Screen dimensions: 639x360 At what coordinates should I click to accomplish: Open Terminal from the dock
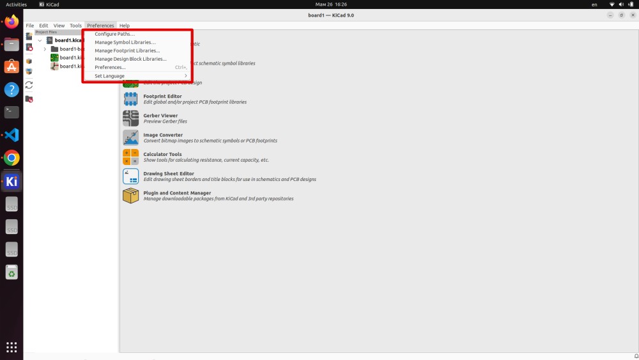[x=12, y=112]
